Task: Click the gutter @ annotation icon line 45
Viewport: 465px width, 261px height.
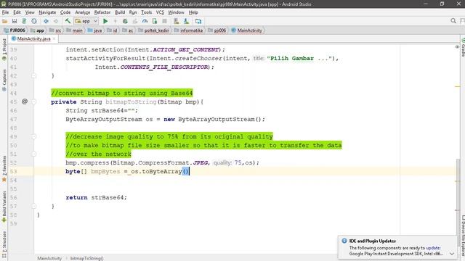Action: click(25, 101)
